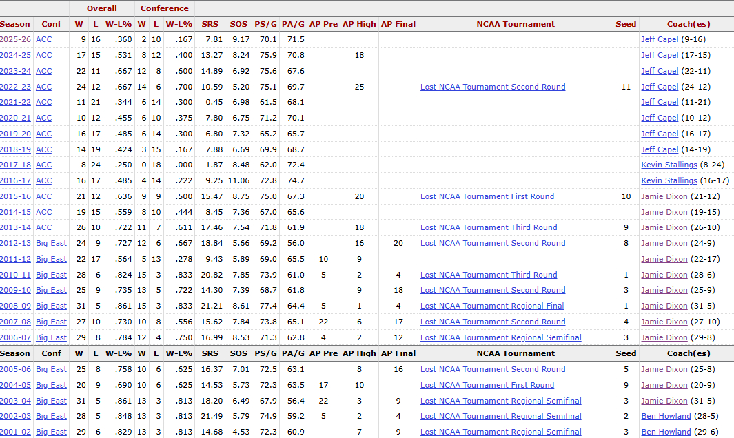
Task: Open the 2022-23 season link
Action: [x=15, y=87]
